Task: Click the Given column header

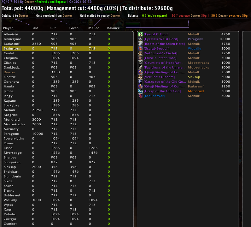Action: coord(74,28)
